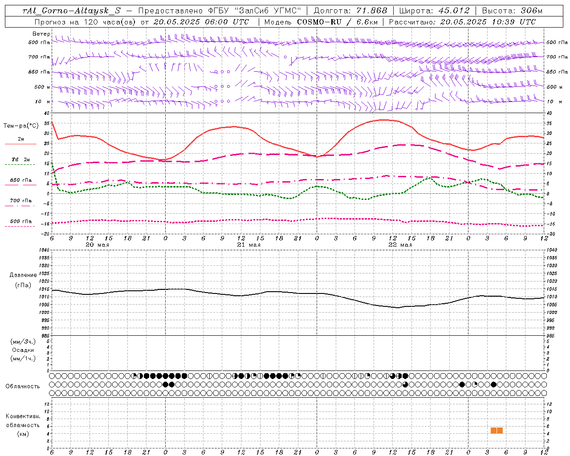The width and height of the screenshot is (570, 456).
Task: Click the 20 мая date label
Action: 97,245
